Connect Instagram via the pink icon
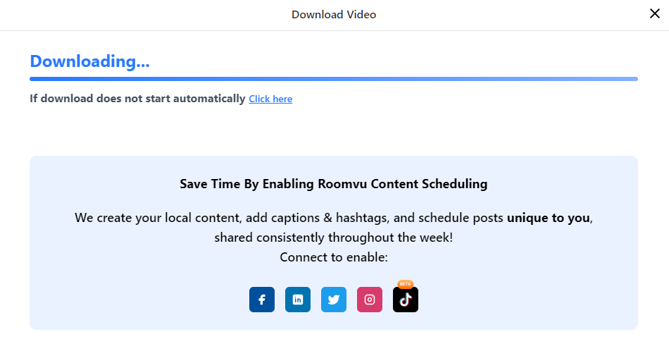This screenshot has width=669, height=363. [369, 300]
